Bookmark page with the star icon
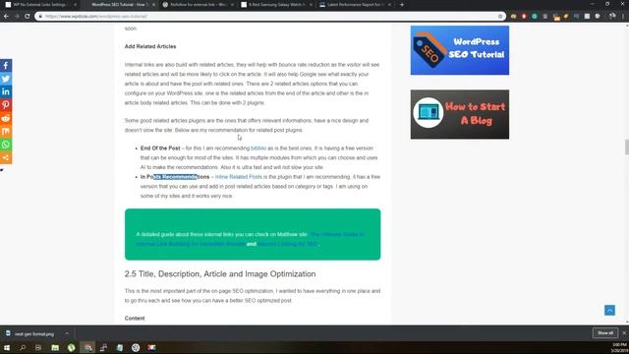The image size is (629, 354). [x=500, y=16]
